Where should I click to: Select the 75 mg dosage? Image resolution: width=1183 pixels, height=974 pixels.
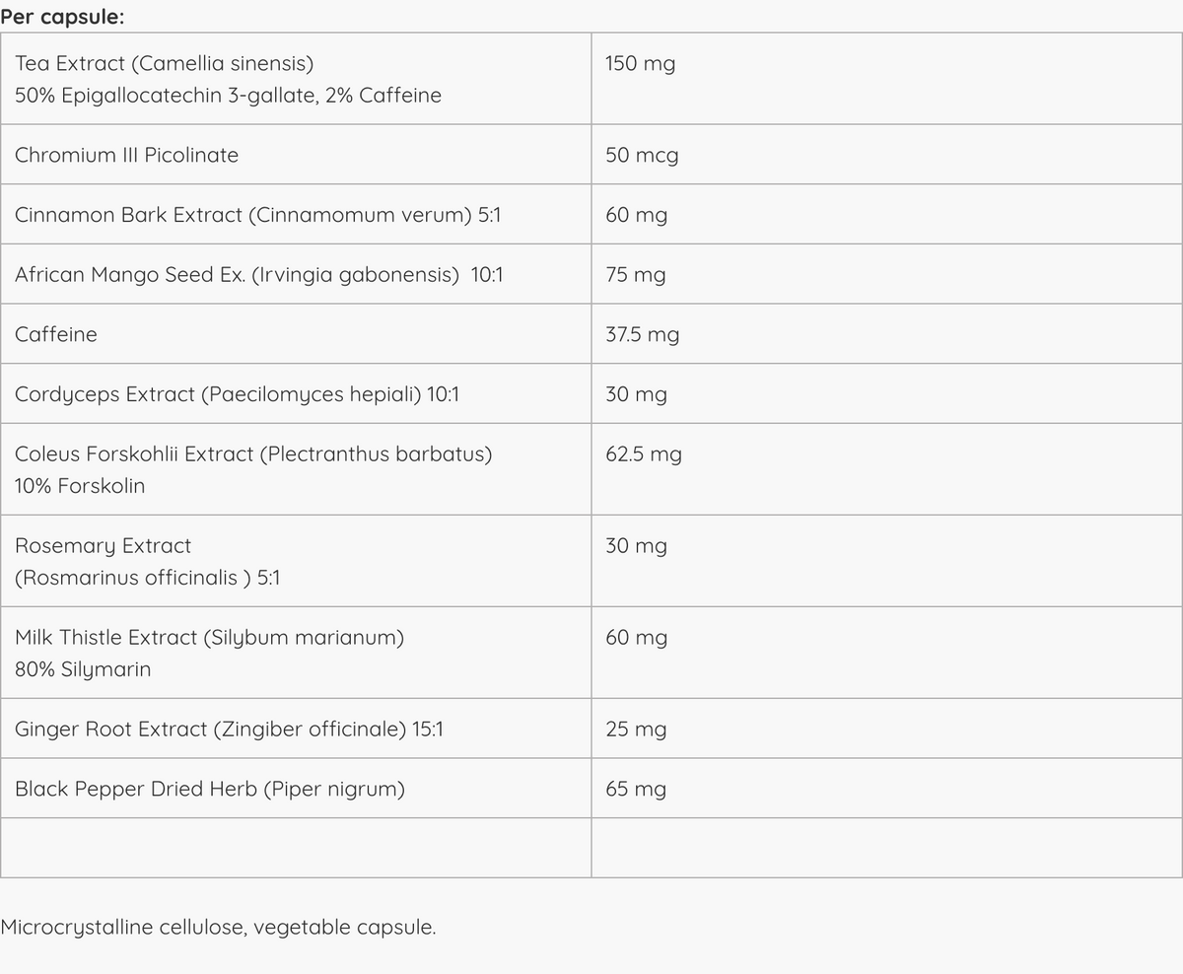[x=636, y=275]
